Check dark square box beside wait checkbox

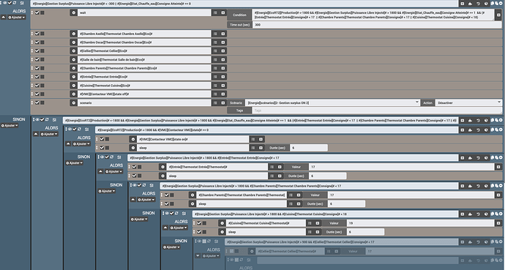[x=42, y=12]
